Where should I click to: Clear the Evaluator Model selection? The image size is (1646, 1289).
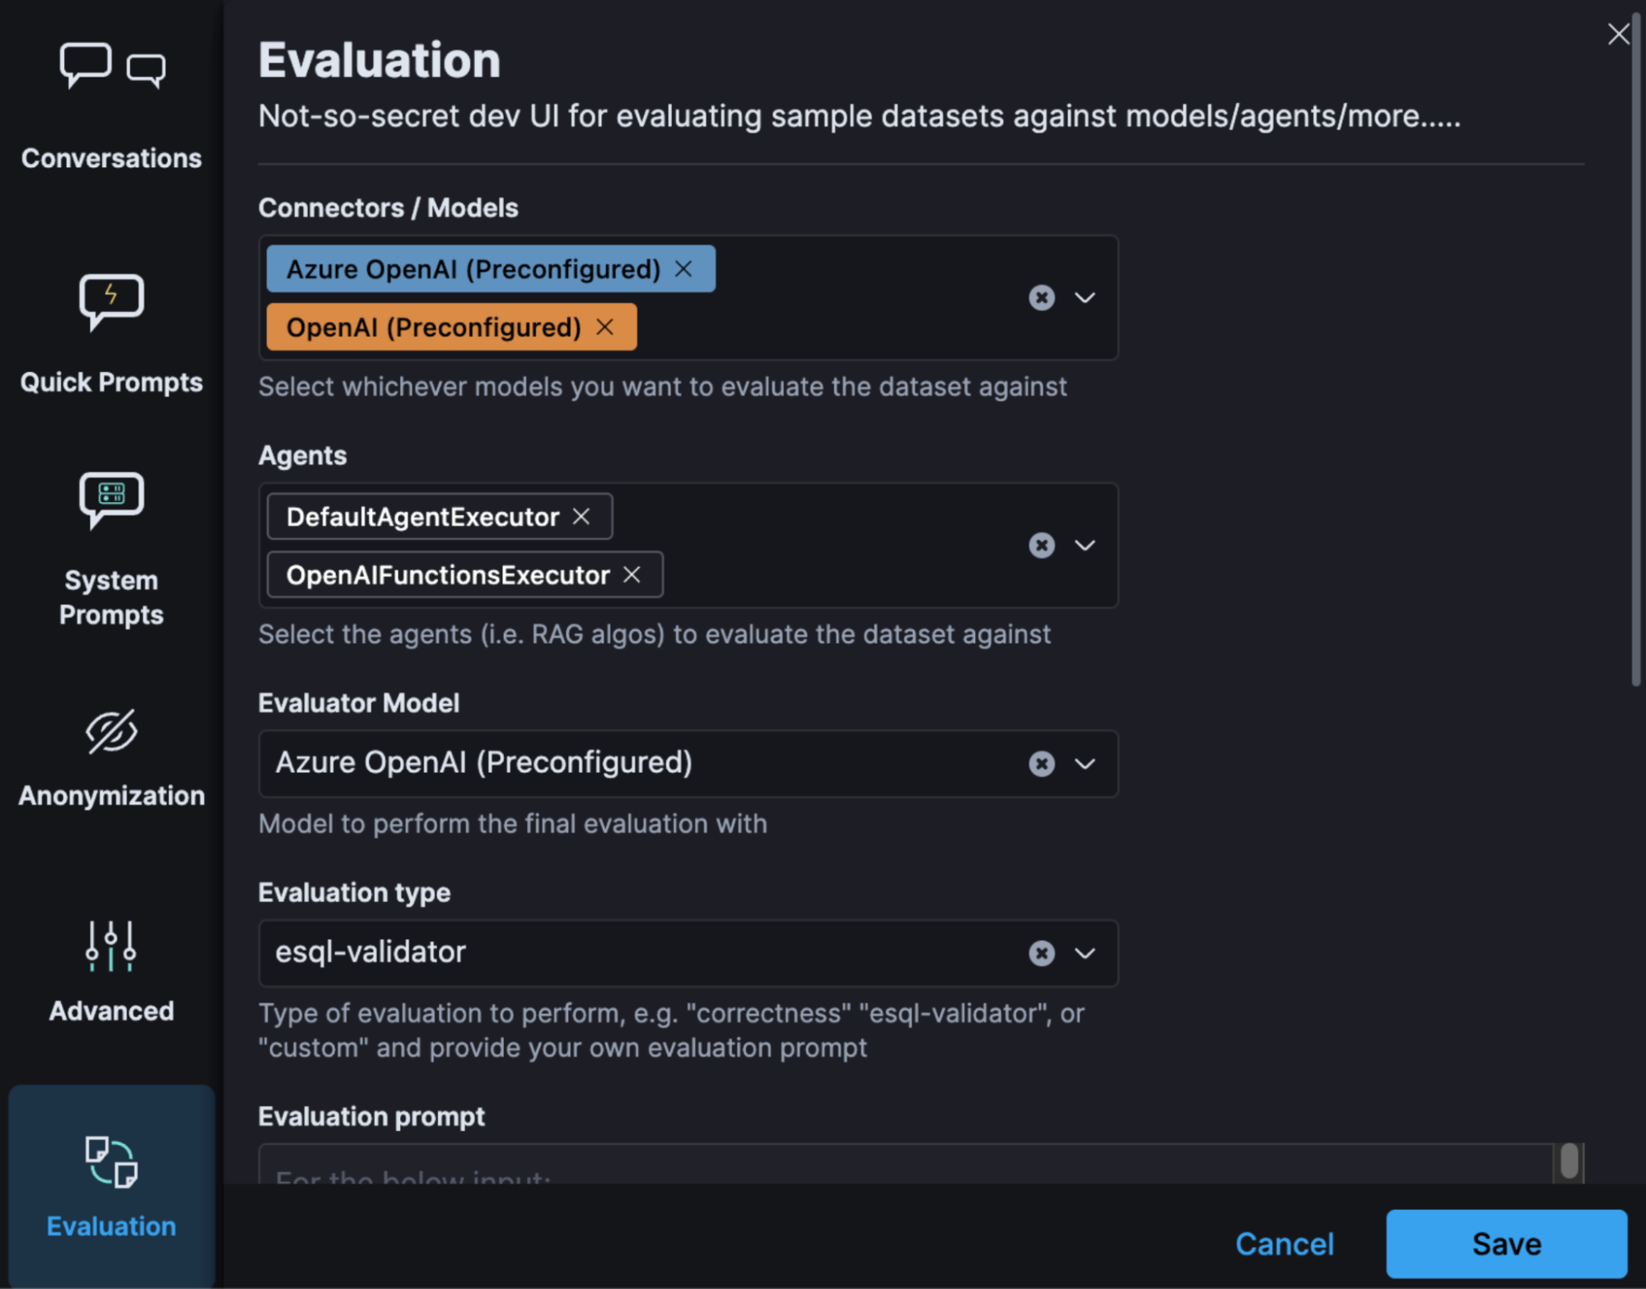click(x=1042, y=764)
